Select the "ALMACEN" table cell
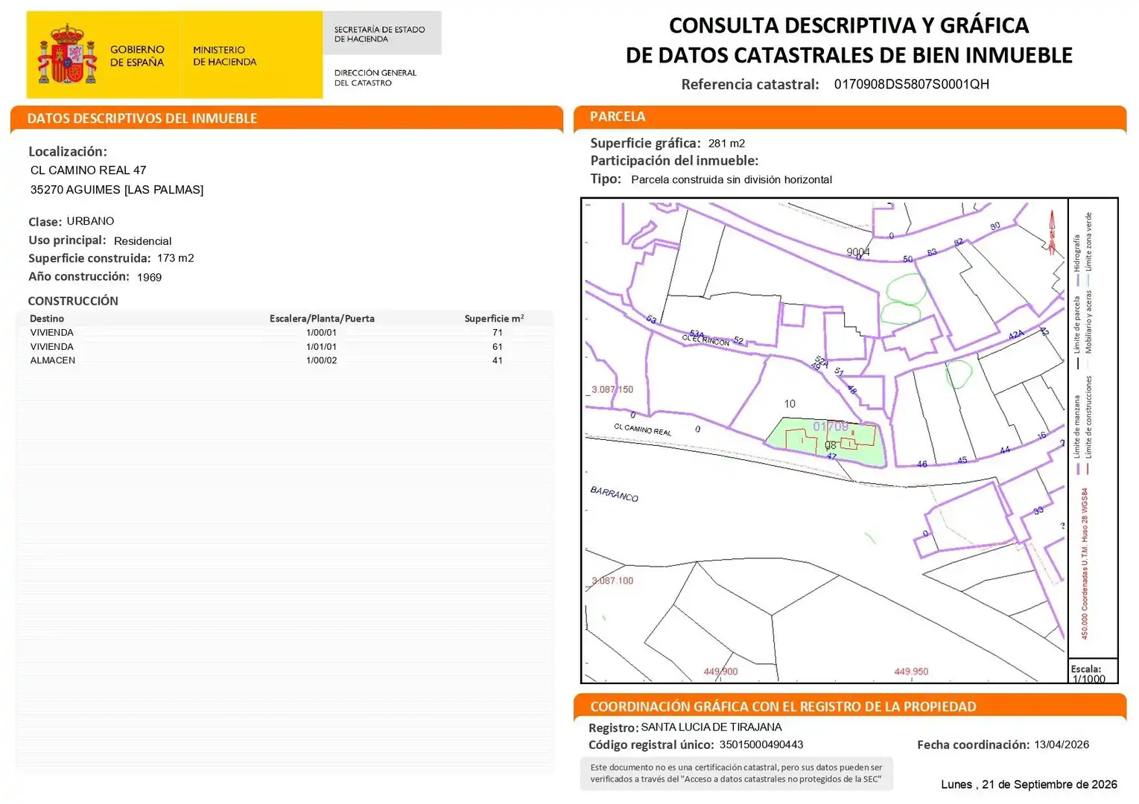Viewport: 1139px width, 804px height. click(x=52, y=360)
